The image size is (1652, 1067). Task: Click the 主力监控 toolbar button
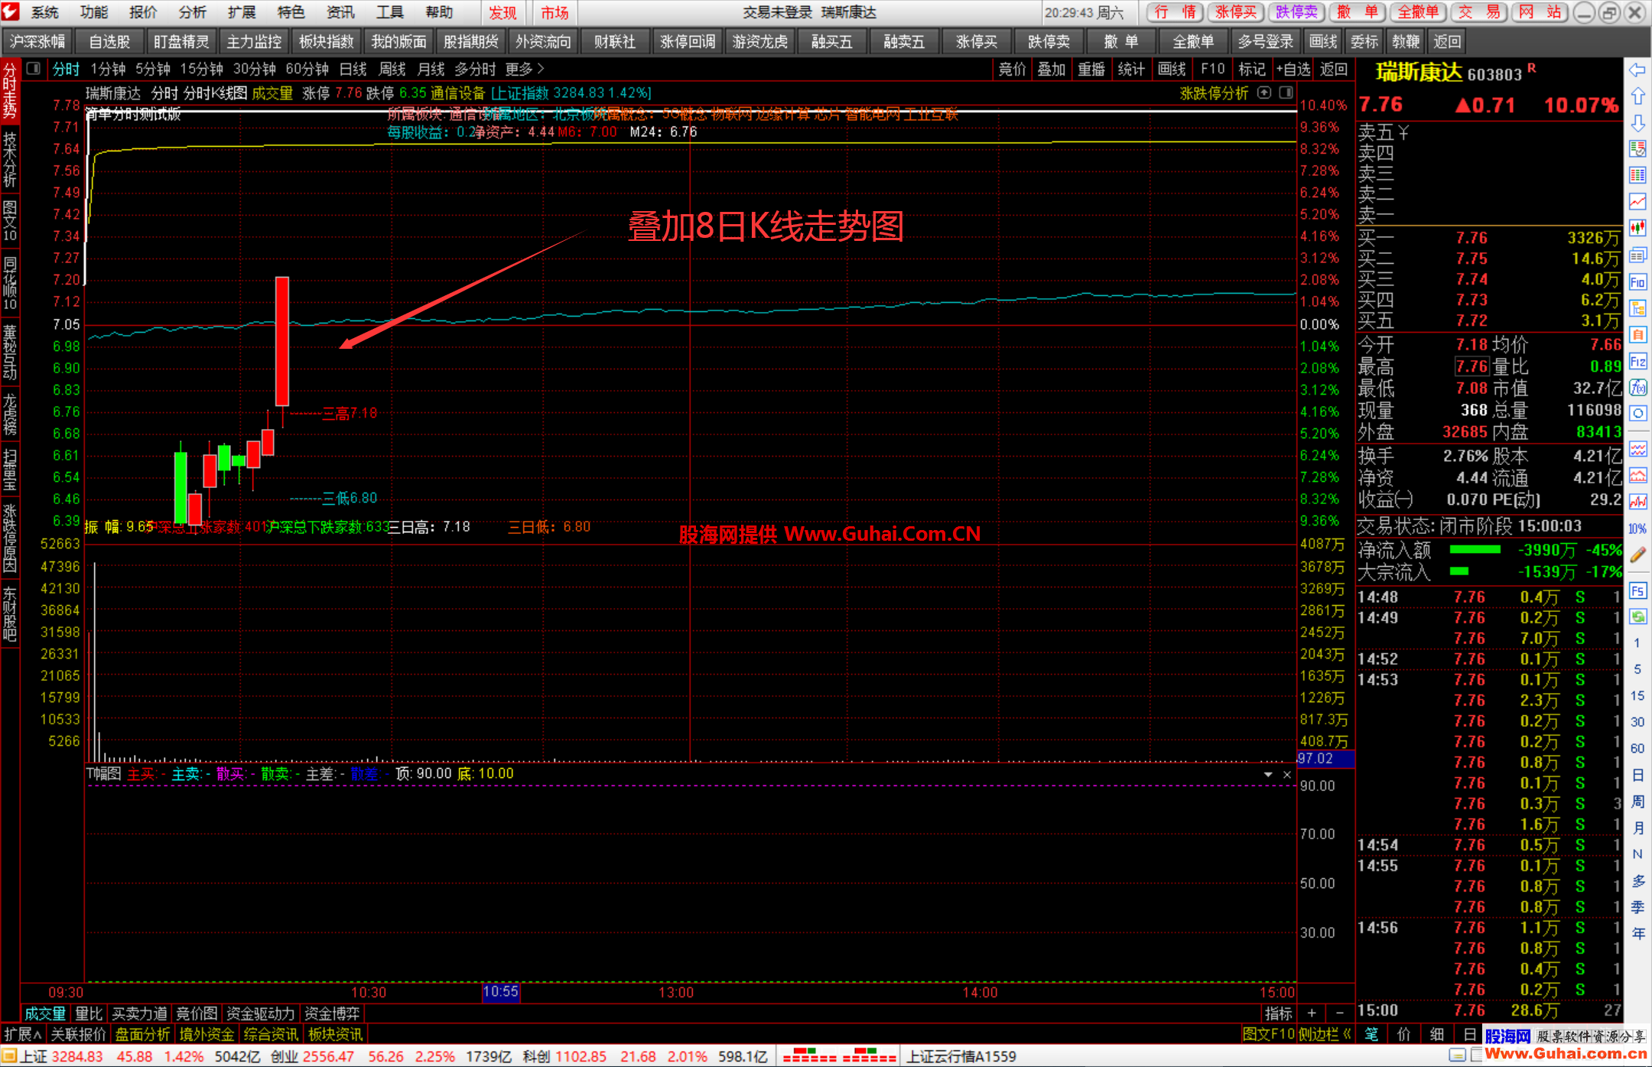[254, 41]
